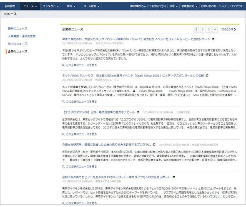Open the 寺田総合研究所 環境 program headline

[x=106, y=145]
